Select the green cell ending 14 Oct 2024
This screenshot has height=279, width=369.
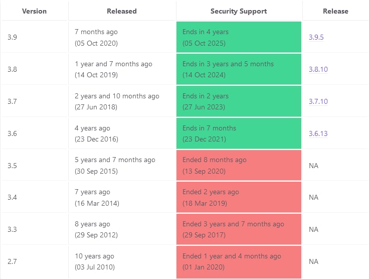(239, 69)
